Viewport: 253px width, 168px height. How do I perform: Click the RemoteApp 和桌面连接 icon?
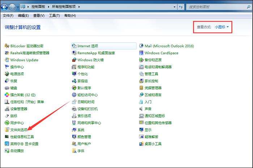point(74,53)
